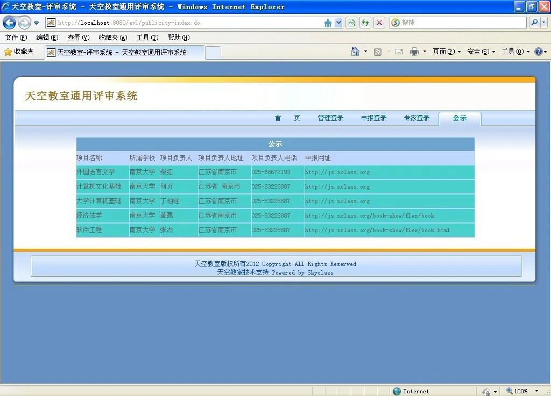Open the 编辑(E) menu
This screenshot has width=551, height=396.
pos(47,38)
